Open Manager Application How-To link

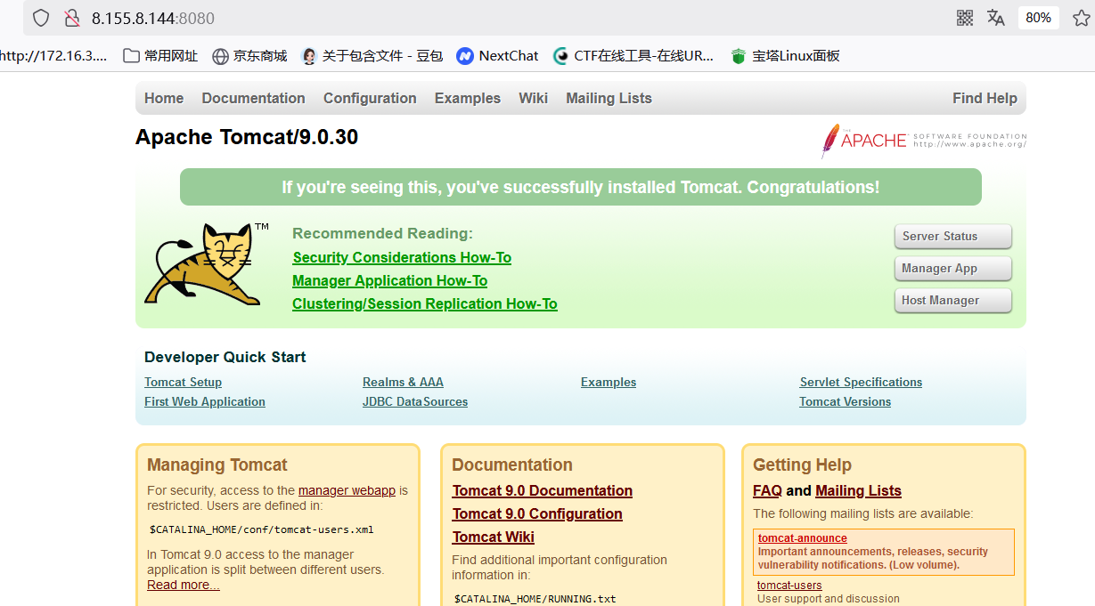click(x=389, y=281)
